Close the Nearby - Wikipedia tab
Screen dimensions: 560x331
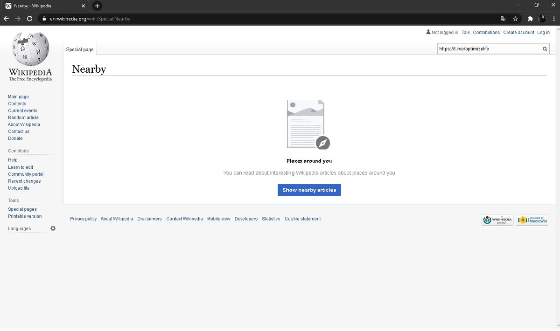tap(84, 6)
